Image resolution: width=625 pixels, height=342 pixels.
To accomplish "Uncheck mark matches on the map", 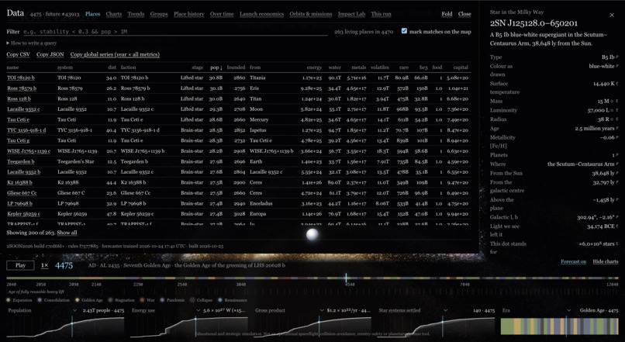I will tap(404, 31).
